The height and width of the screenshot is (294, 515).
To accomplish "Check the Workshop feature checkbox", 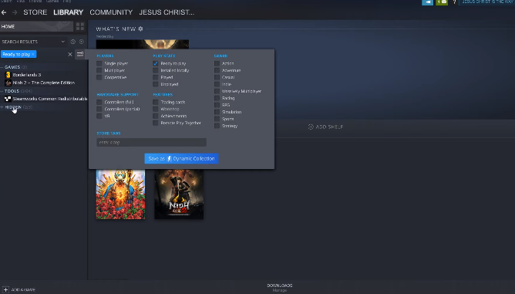I will click(156, 109).
